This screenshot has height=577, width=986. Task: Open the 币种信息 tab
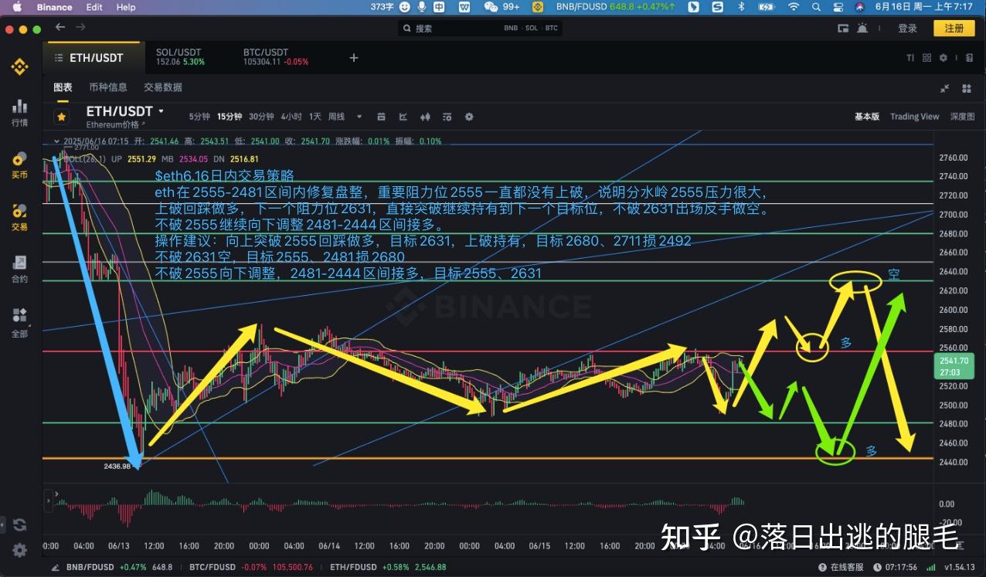[108, 87]
